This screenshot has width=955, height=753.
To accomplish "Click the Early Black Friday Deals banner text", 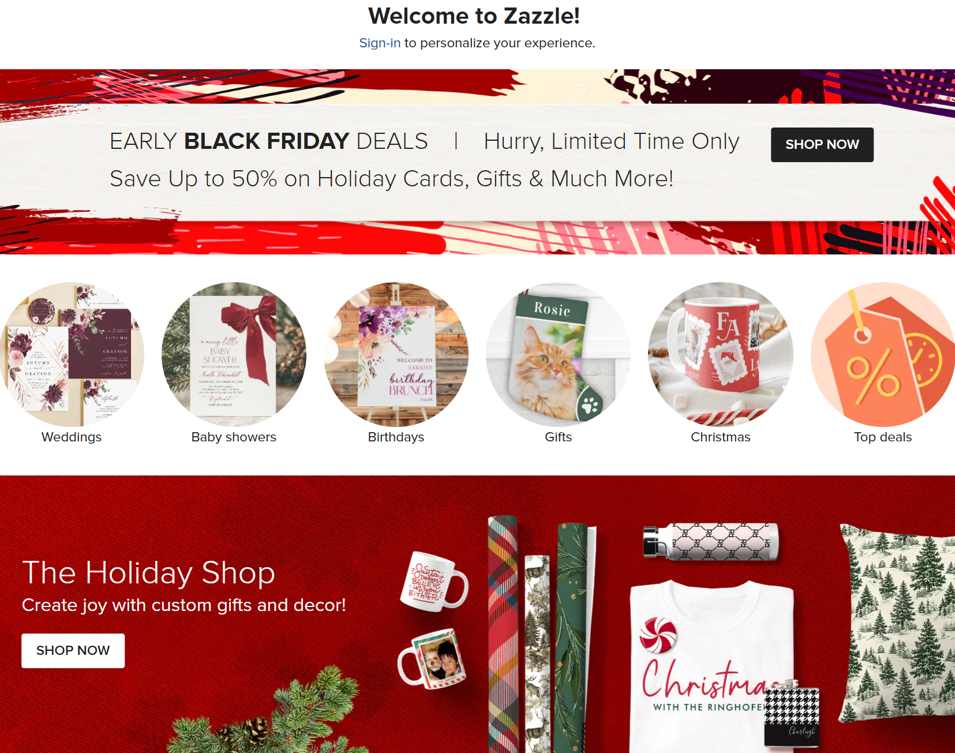I will (x=269, y=141).
